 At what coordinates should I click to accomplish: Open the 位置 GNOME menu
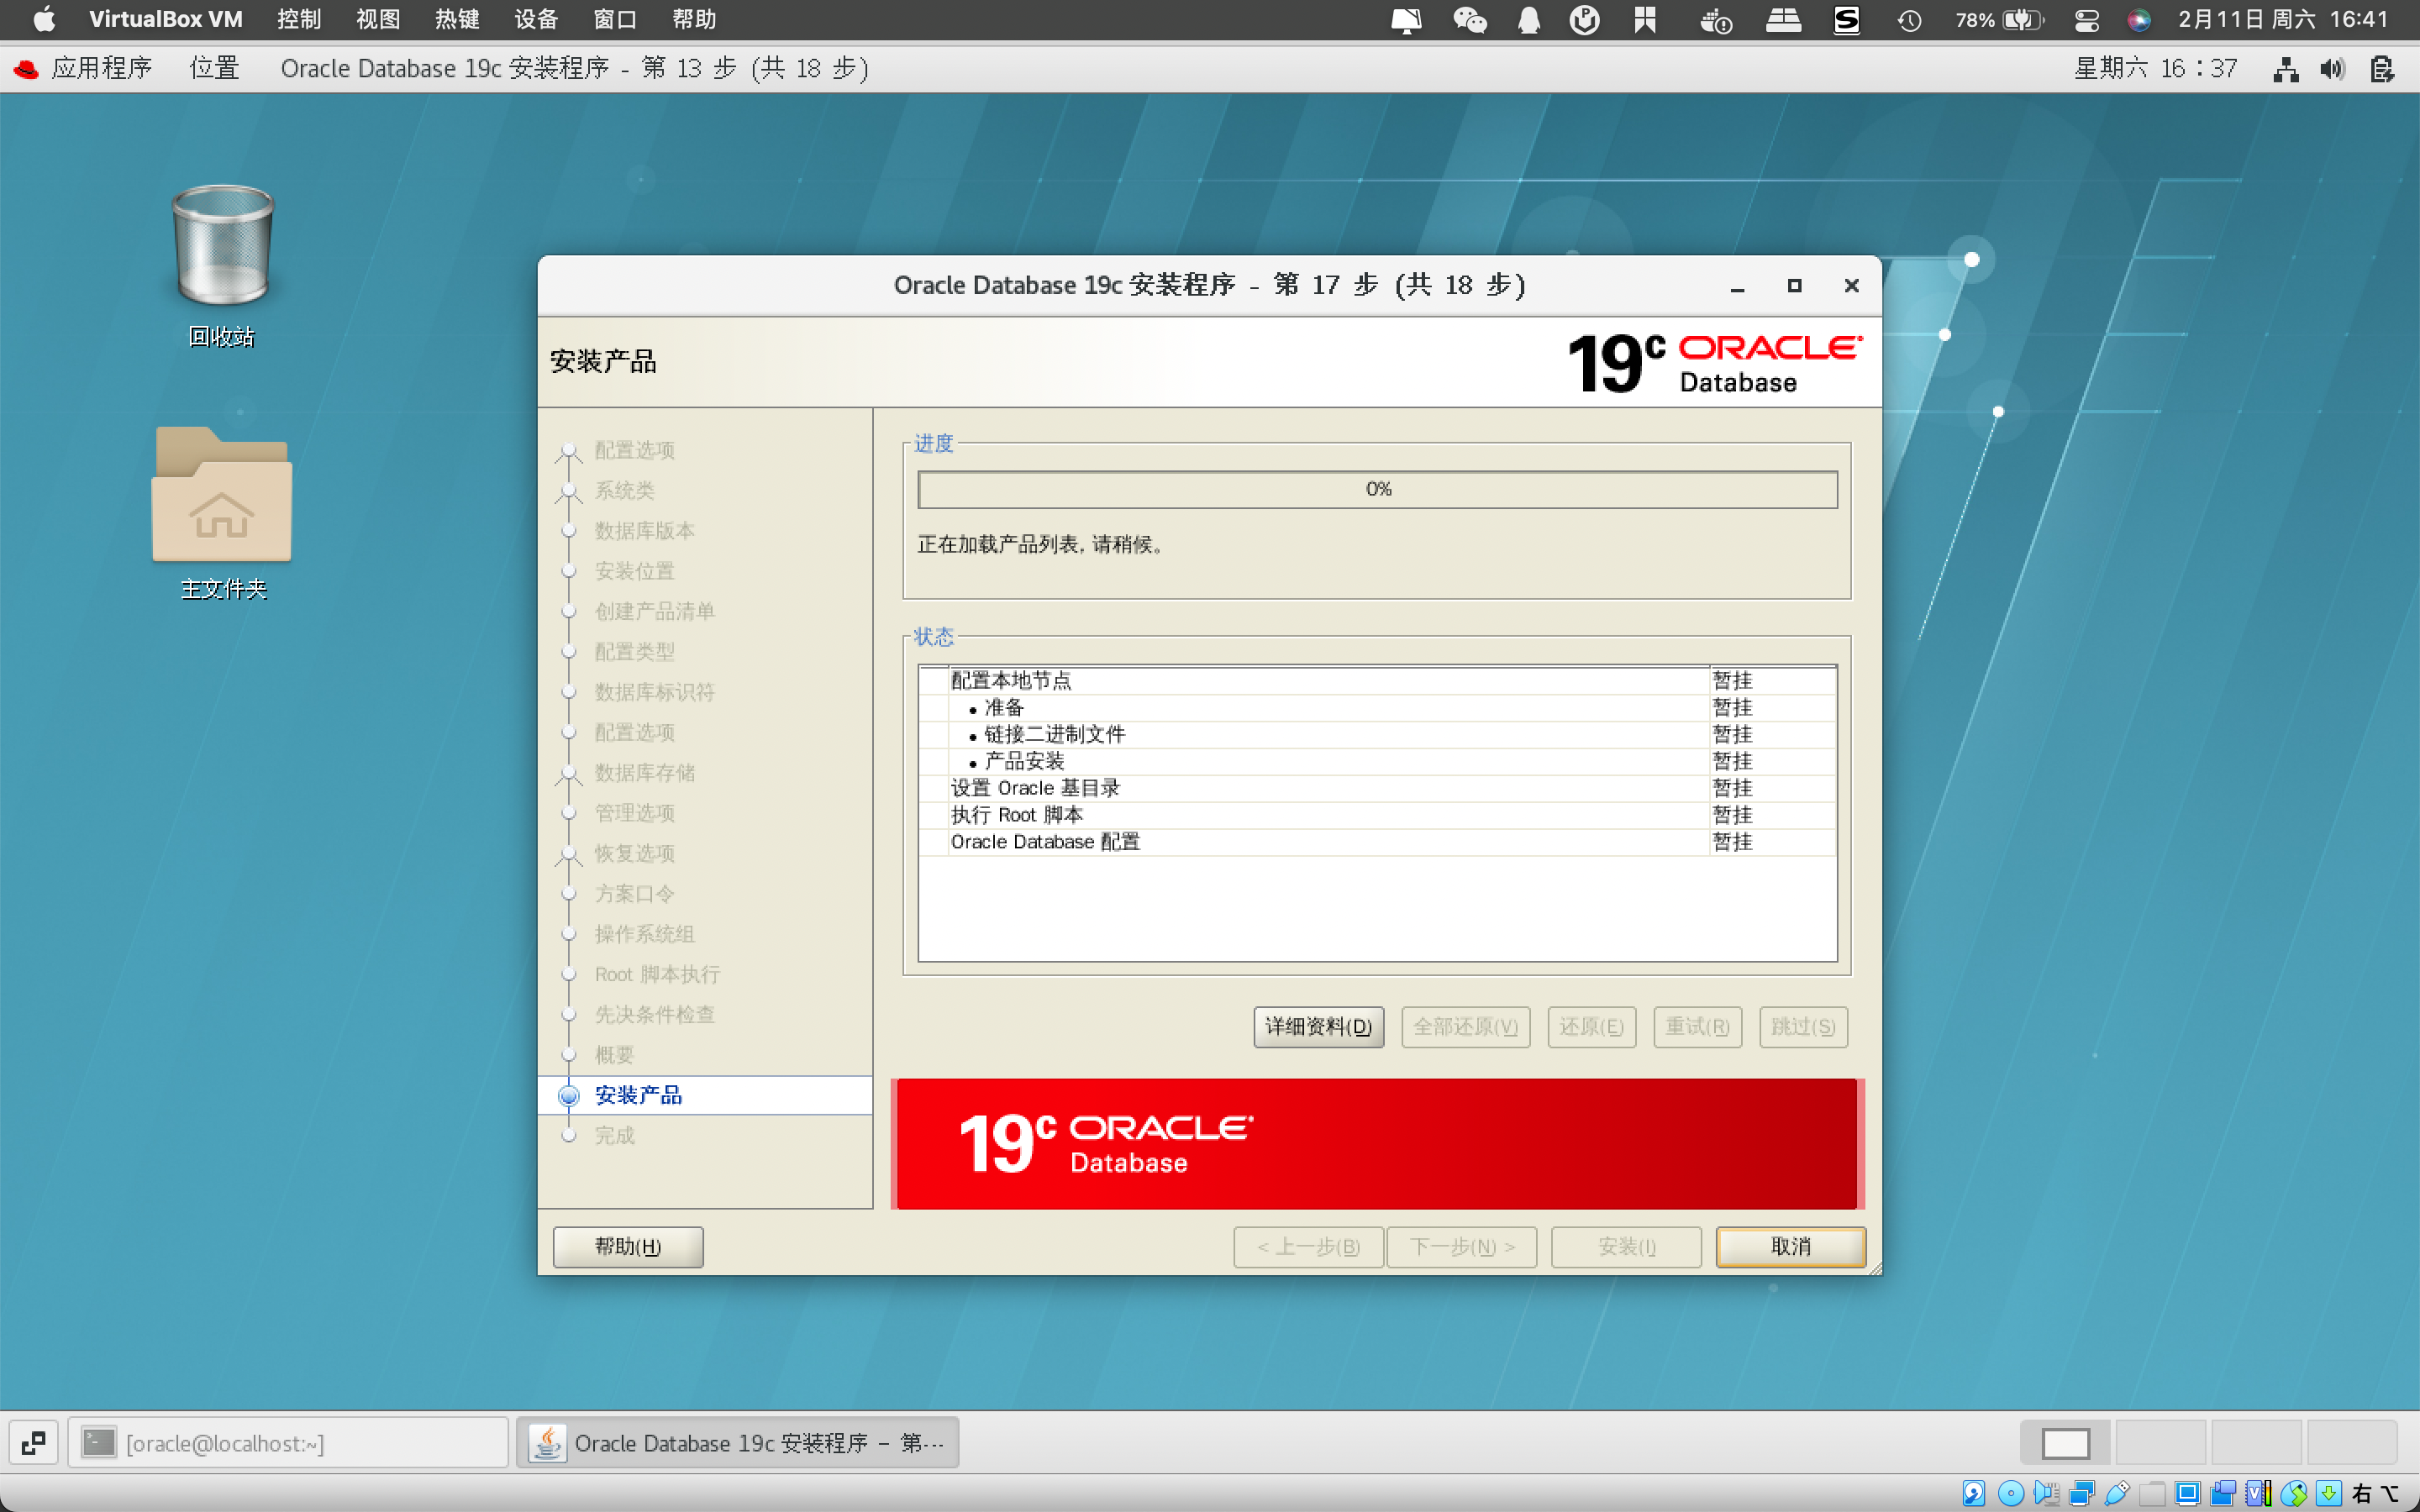215,68
